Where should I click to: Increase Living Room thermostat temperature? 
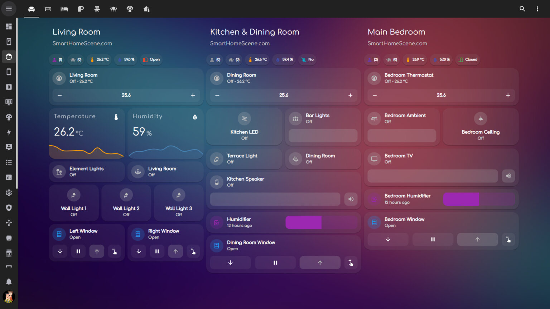tap(193, 95)
